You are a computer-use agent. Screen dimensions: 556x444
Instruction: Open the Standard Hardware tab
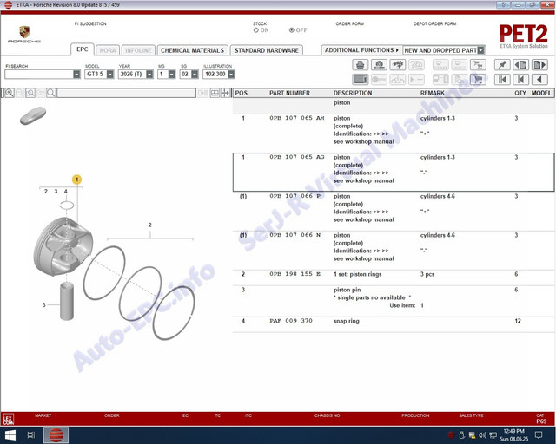click(x=267, y=50)
